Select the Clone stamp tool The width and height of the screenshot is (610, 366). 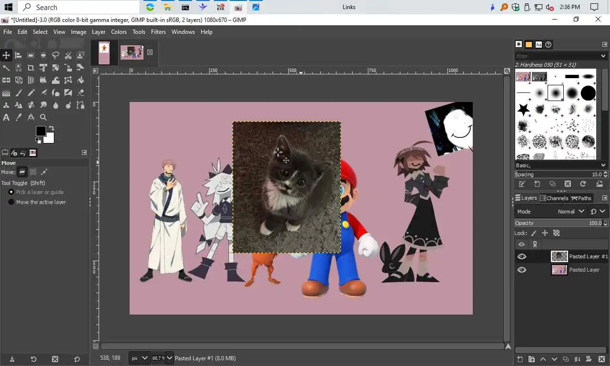pos(6,105)
